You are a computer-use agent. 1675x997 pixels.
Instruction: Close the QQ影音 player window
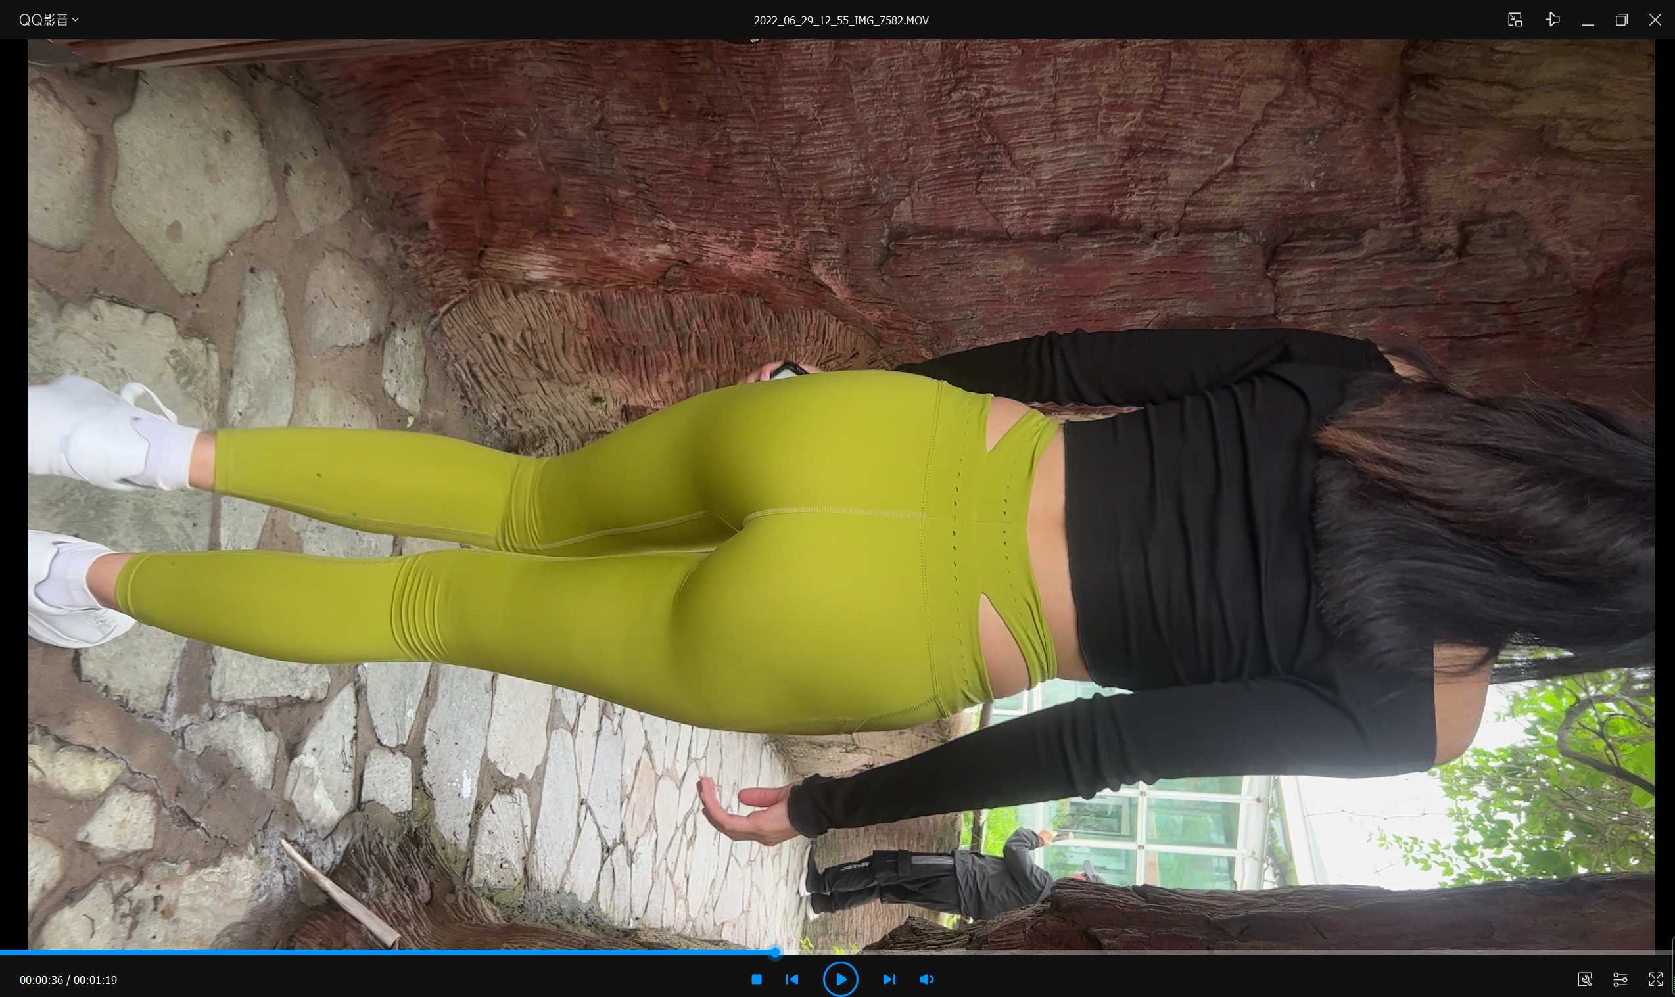click(1655, 20)
